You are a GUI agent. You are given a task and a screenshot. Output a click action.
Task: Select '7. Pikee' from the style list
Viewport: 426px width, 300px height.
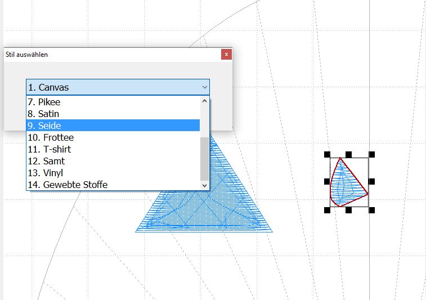pyautogui.click(x=113, y=102)
